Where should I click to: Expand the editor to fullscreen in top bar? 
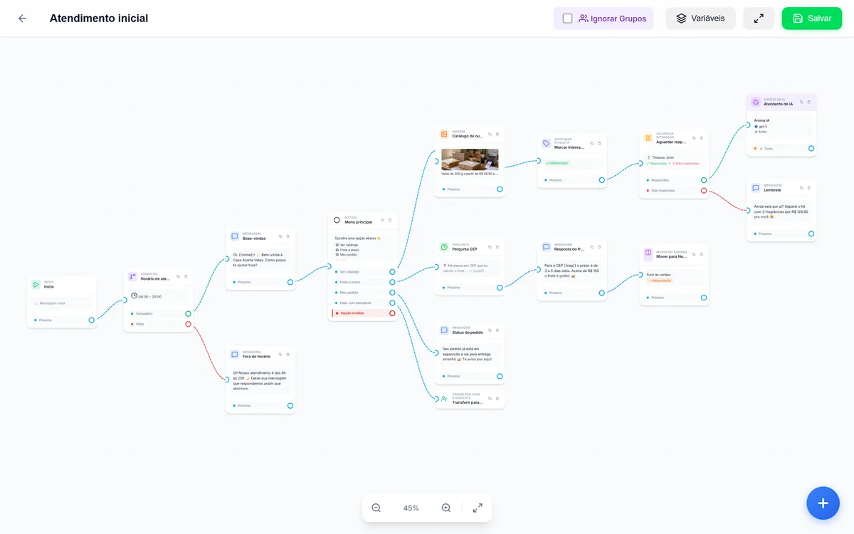tap(759, 19)
